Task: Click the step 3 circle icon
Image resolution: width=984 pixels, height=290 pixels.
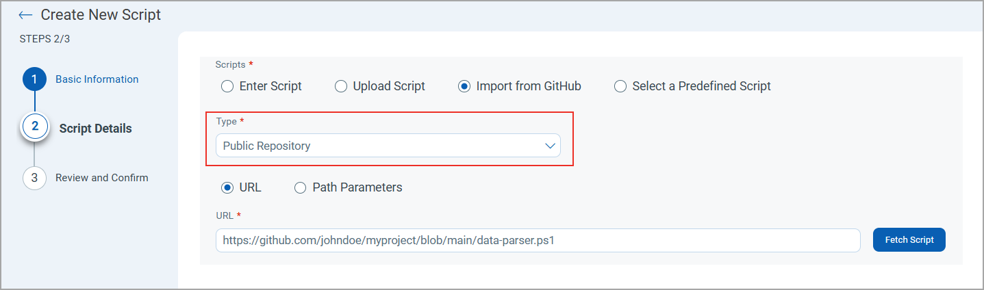Action: point(34,178)
